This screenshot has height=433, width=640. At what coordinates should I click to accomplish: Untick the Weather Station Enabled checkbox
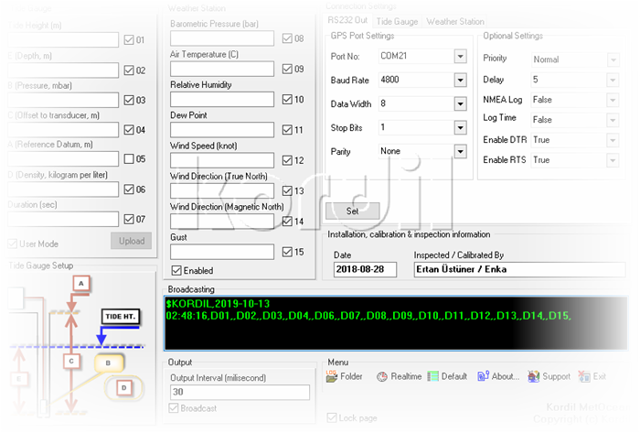coord(176,270)
